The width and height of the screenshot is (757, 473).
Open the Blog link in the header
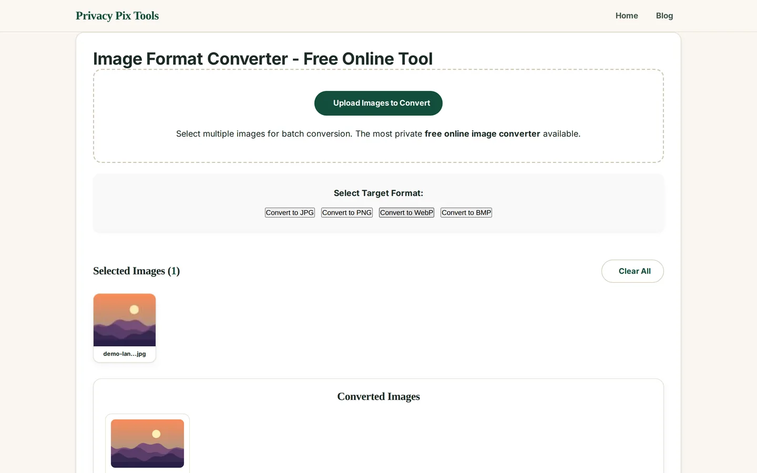(x=664, y=16)
